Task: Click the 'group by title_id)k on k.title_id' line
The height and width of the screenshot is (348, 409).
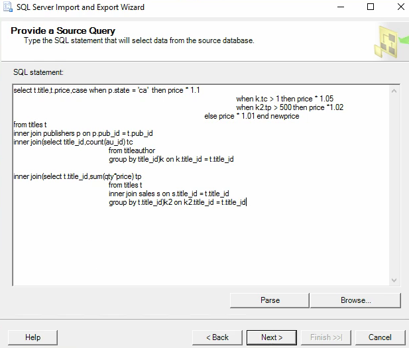Action: click(171, 159)
